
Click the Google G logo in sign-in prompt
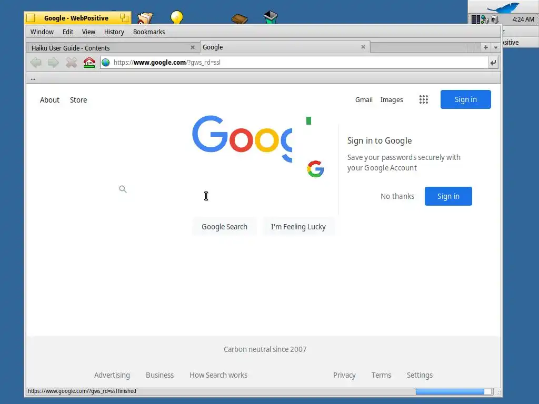click(316, 169)
